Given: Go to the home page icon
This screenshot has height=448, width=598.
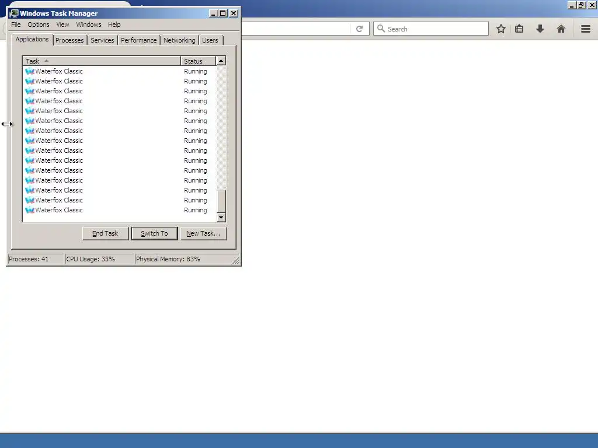Looking at the screenshot, I should point(561,29).
